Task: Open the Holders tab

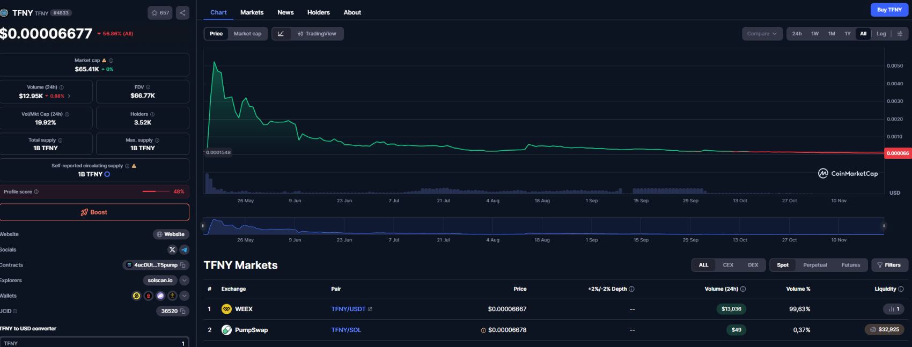Action: tap(318, 12)
